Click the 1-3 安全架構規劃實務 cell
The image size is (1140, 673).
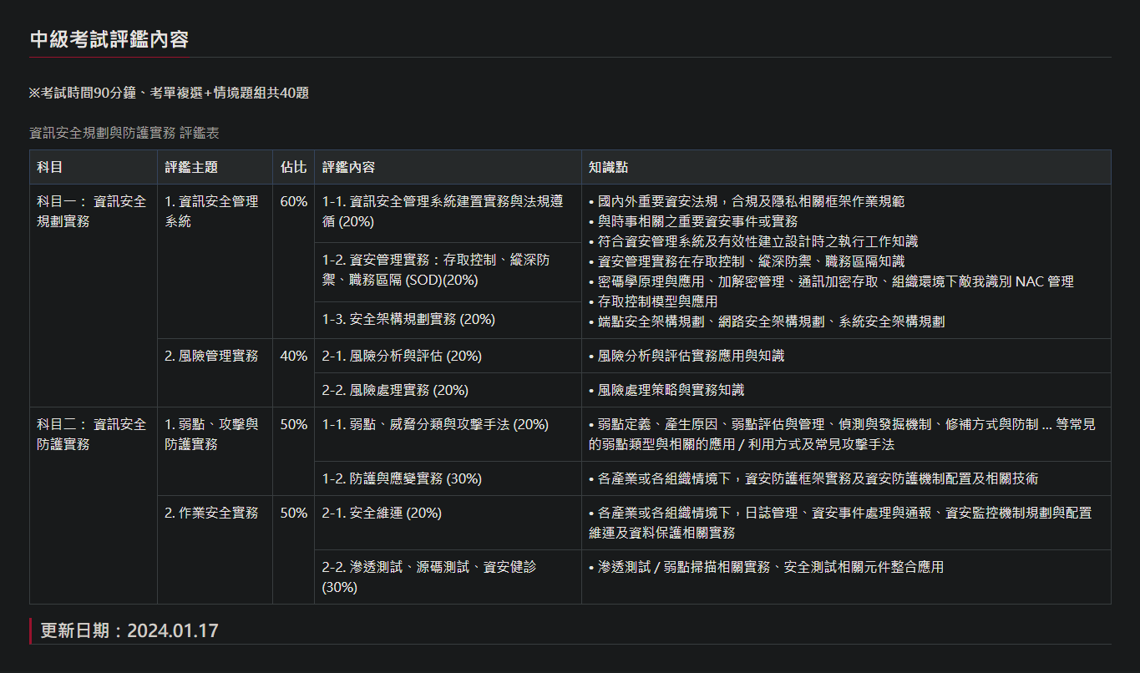pyautogui.click(x=408, y=319)
